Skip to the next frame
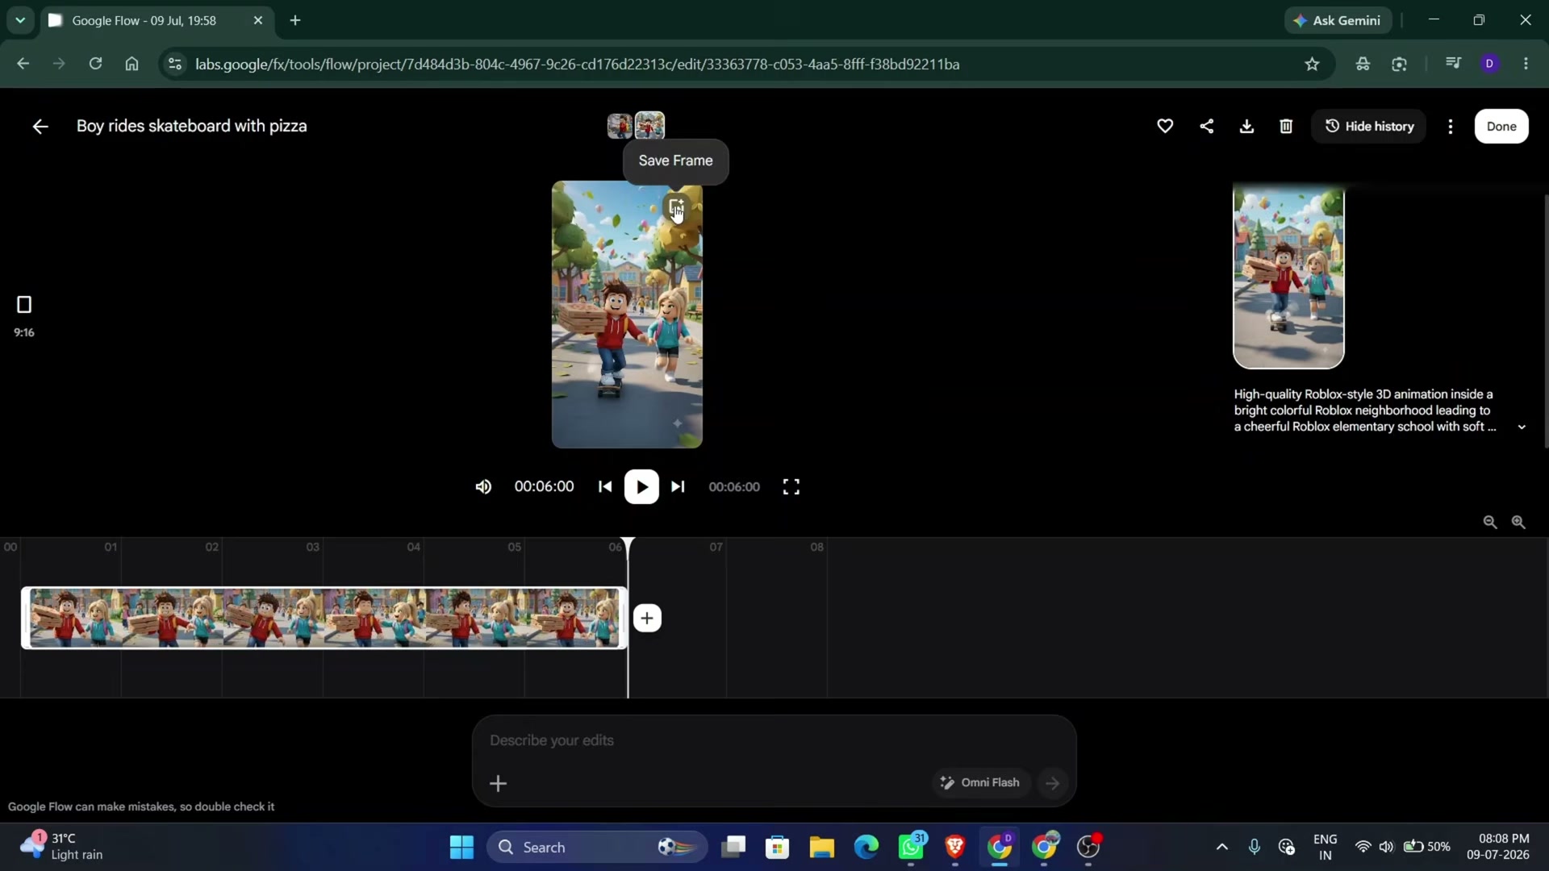 coord(678,487)
